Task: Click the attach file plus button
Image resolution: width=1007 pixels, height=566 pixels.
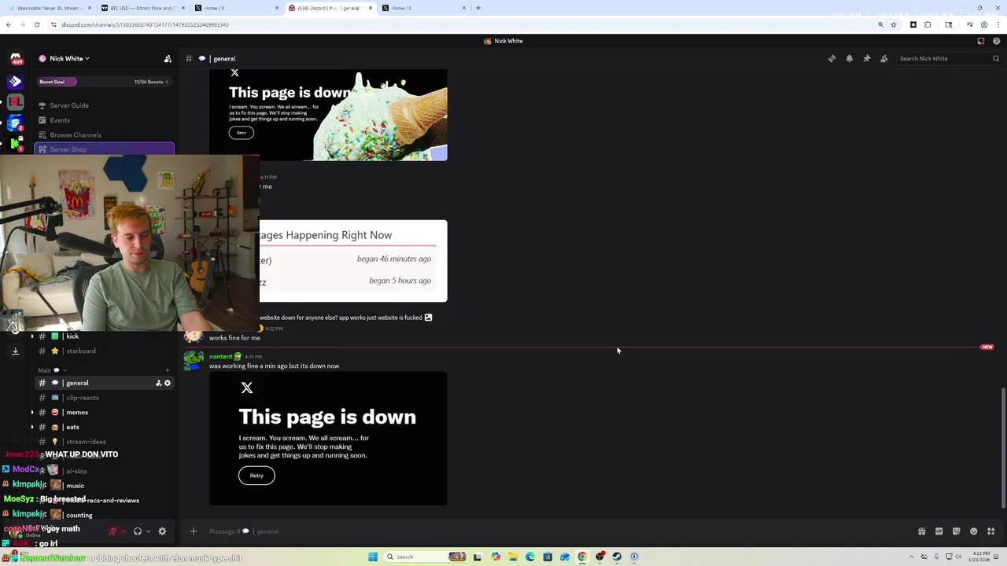Action: point(194,531)
